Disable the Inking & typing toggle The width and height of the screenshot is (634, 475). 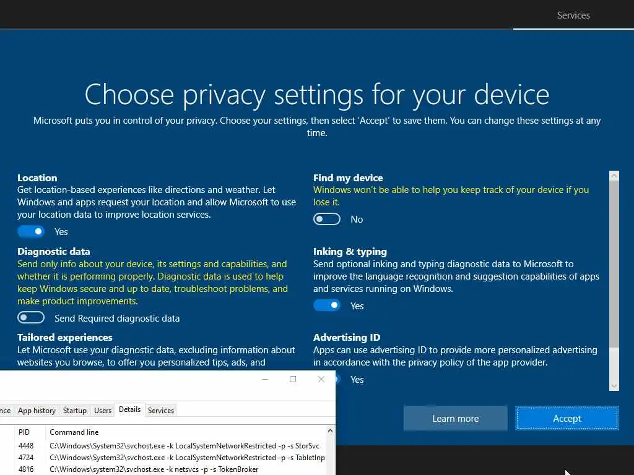(x=327, y=306)
